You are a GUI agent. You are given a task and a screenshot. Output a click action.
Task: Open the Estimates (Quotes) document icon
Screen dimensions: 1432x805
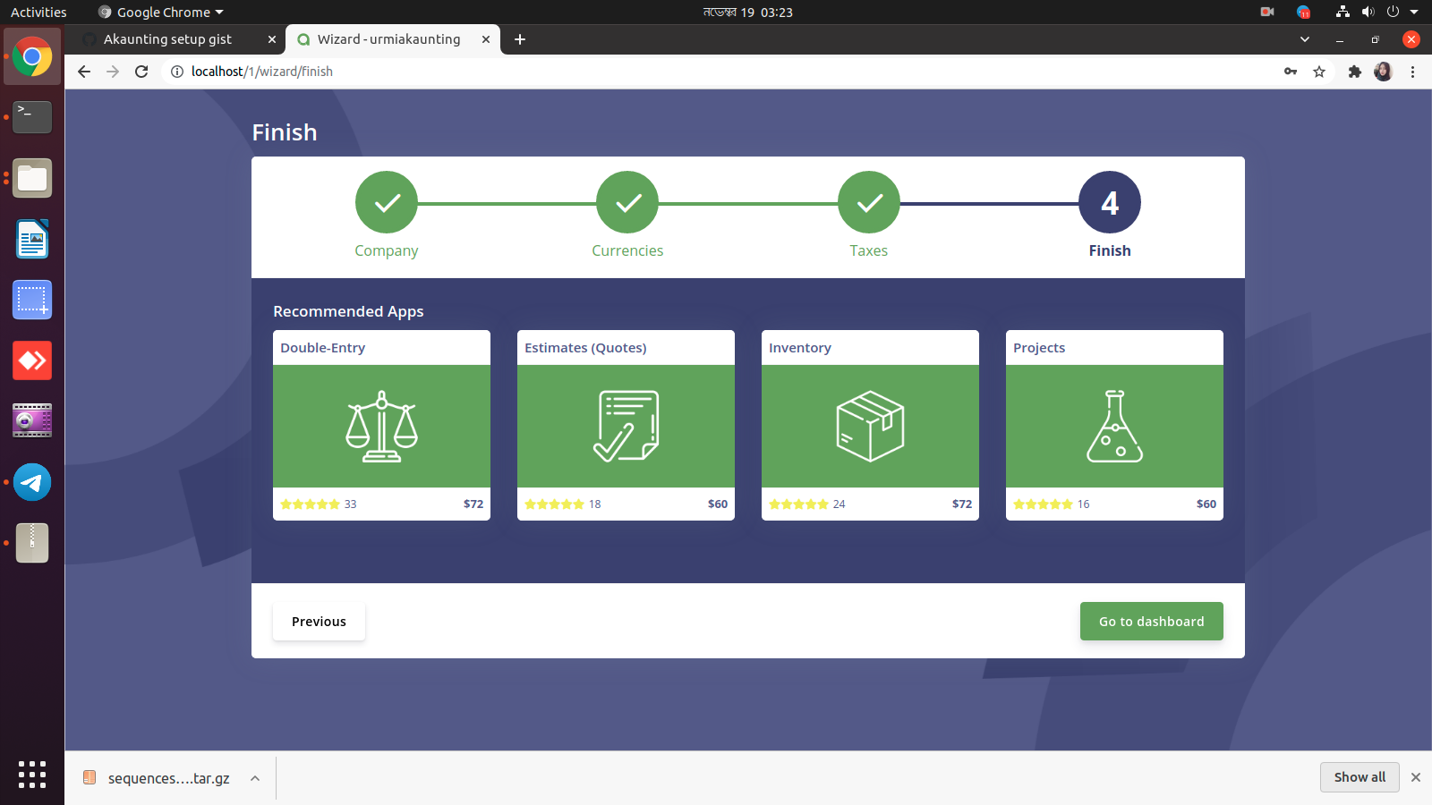(626, 426)
